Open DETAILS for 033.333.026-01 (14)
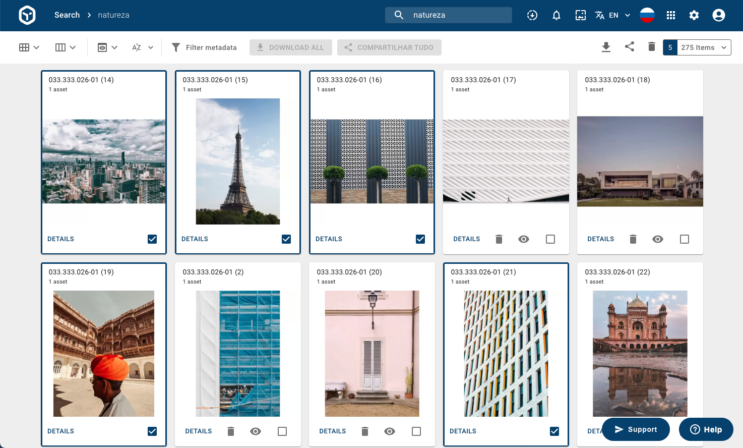This screenshot has width=743, height=448. click(60, 239)
